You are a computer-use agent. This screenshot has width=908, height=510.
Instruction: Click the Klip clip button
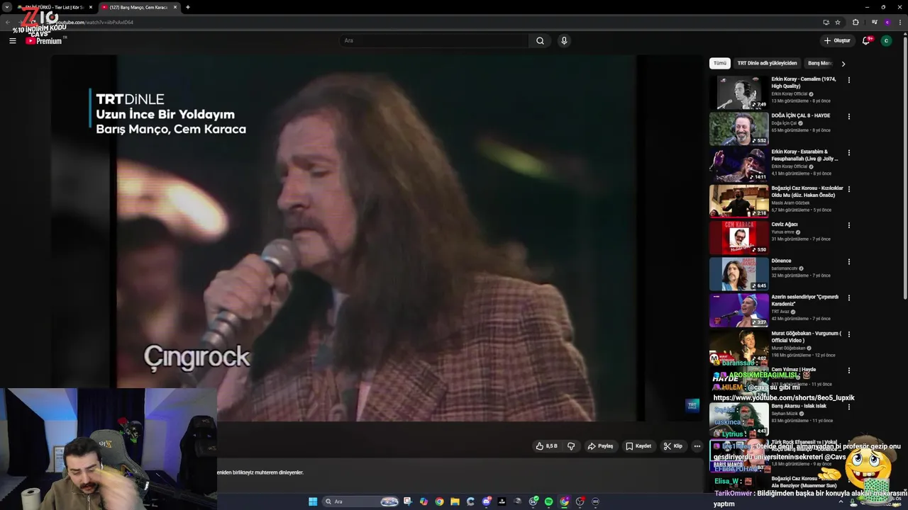pos(672,446)
